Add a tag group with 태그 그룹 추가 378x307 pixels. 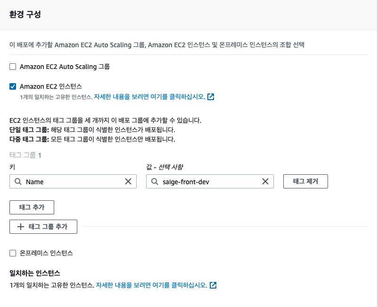[x=43, y=227]
